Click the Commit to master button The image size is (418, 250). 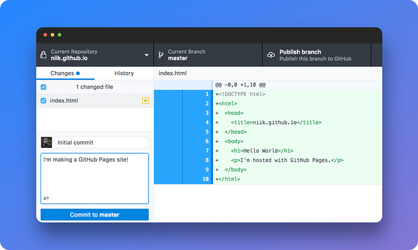[x=94, y=215]
